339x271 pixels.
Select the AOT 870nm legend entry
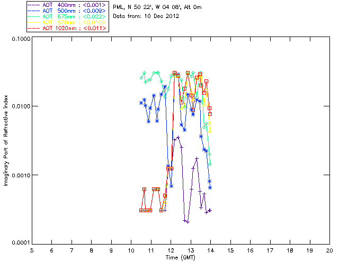coord(67,22)
